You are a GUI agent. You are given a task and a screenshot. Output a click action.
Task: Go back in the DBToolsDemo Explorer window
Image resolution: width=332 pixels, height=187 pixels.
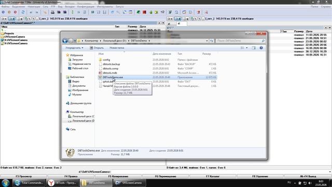[65, 41]
